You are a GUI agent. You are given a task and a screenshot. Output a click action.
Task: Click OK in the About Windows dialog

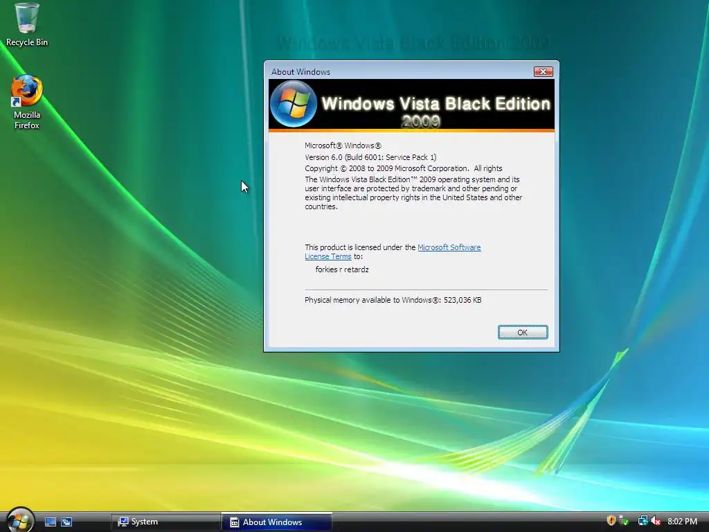[x=523, y=332]
